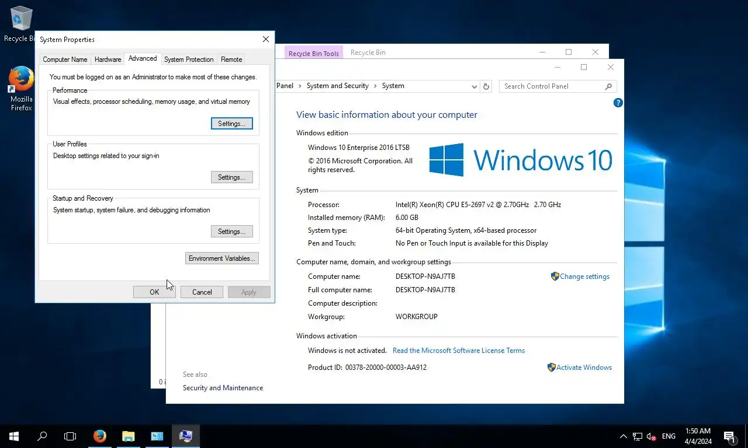Viewport: 748px width, 448px height.
Task: Open the Remote tab
Action: tap(231, 60)
